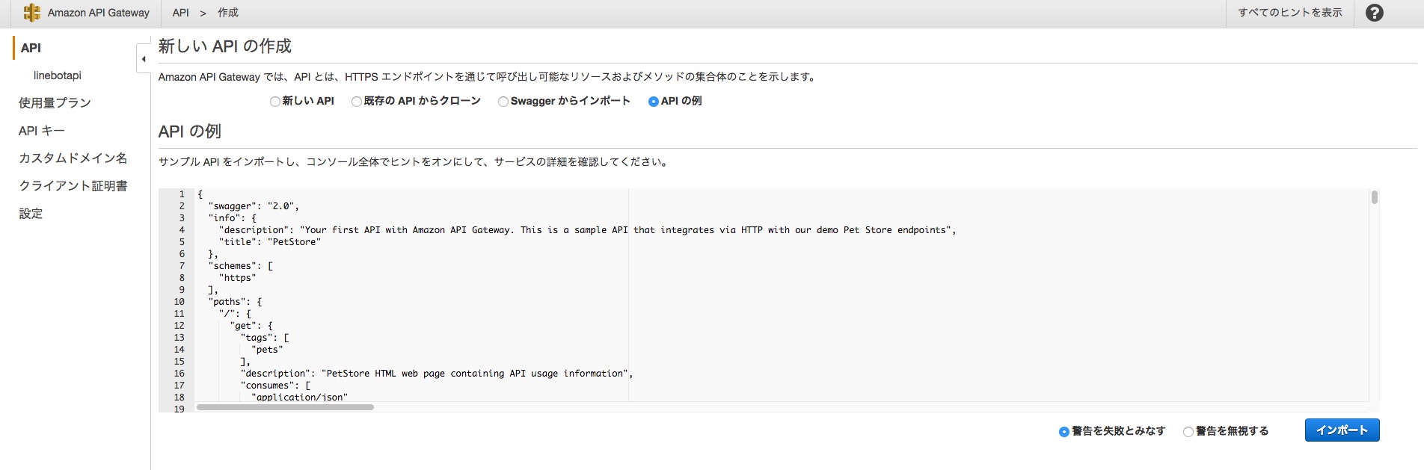Click the "https" line in editor
Image resolution: width=1424 pixels, height=470 pixels.
[x=237, y=278]
